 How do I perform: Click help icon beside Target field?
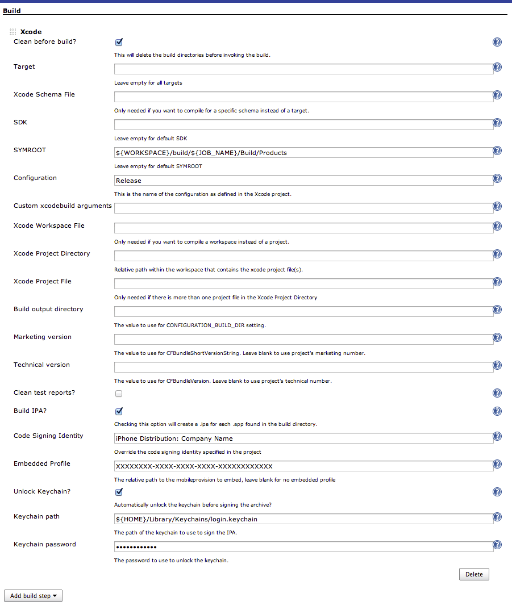[497, 67]
